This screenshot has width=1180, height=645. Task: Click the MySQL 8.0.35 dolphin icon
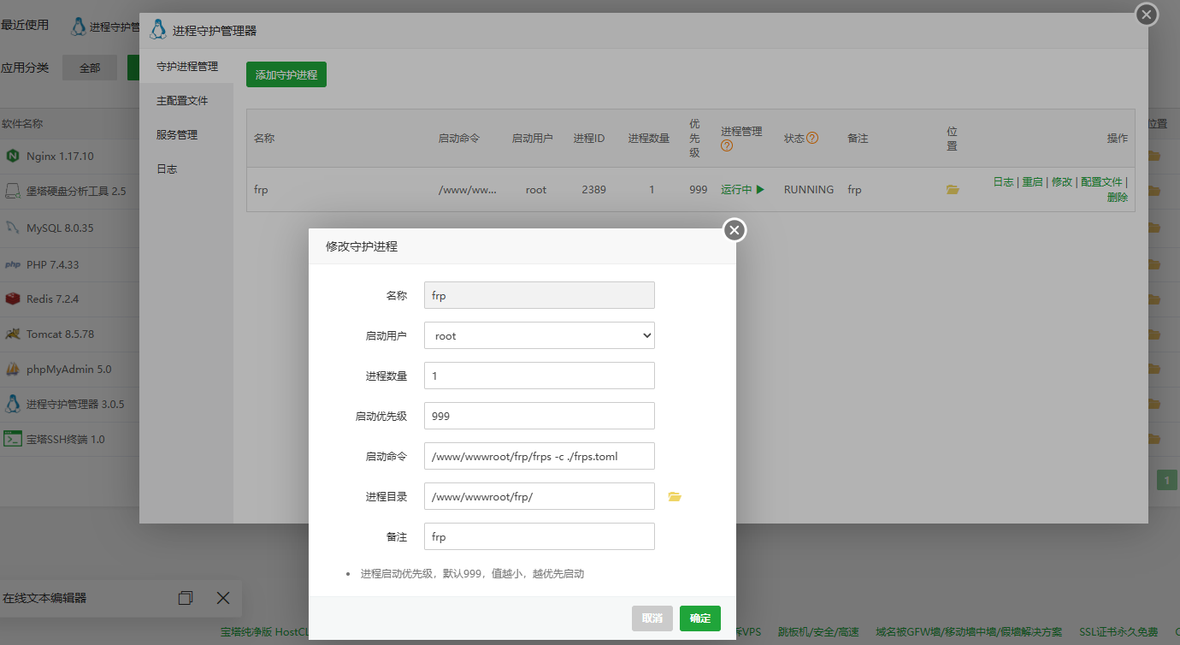[13, 228]
